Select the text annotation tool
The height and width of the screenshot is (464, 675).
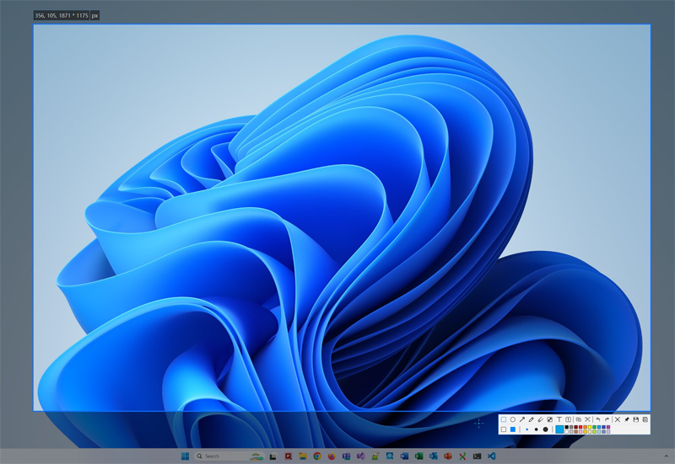[559, 419]
